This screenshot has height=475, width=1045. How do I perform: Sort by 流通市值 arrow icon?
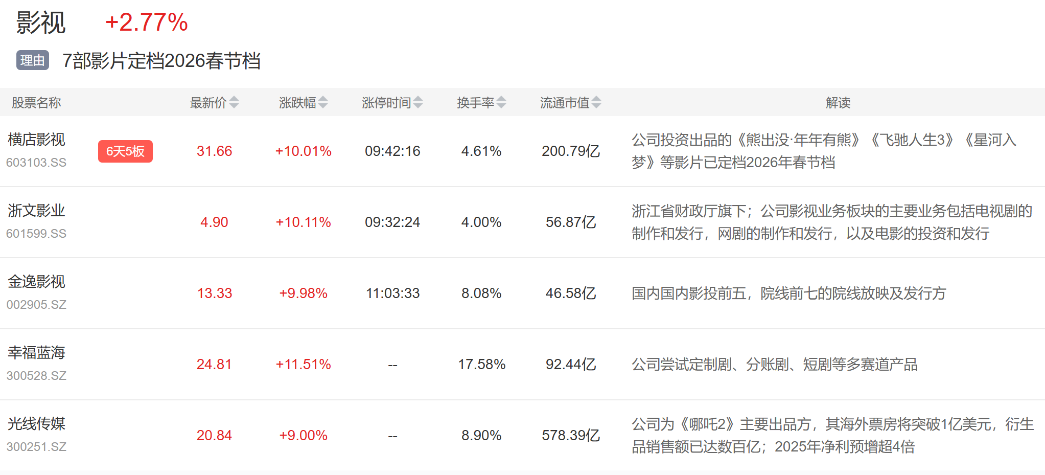pos(596,103)
